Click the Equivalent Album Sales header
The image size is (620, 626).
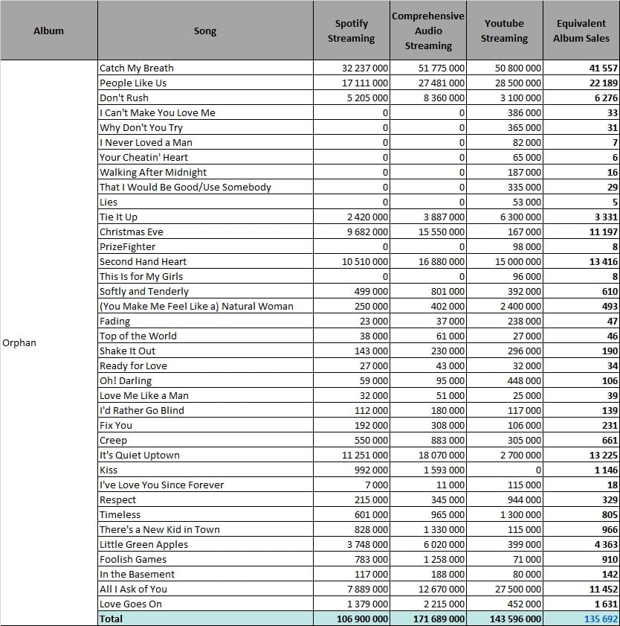tap(581, 31)
